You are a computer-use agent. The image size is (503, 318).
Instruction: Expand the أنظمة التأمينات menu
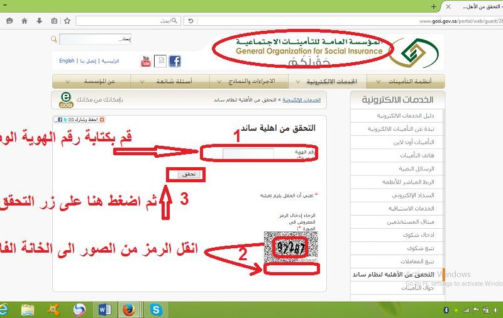point(410,82)
